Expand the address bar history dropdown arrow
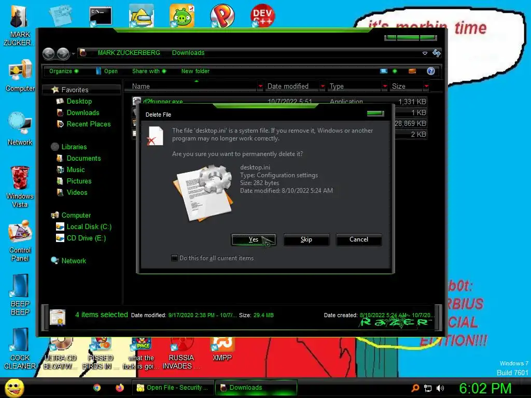 [425, 53]
